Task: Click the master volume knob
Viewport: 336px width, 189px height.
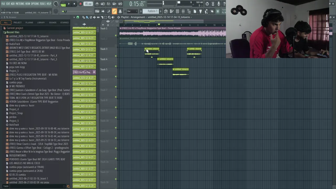Action: coord(56,4)
